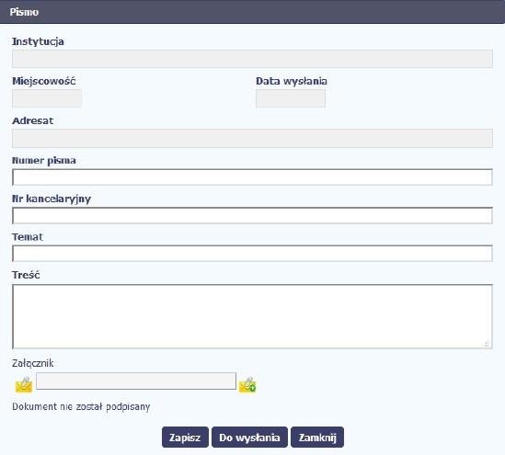Image resolution: width=505 pixels, height=455 pixels.
Task: Click into the Temat input field
Action: 252,254
